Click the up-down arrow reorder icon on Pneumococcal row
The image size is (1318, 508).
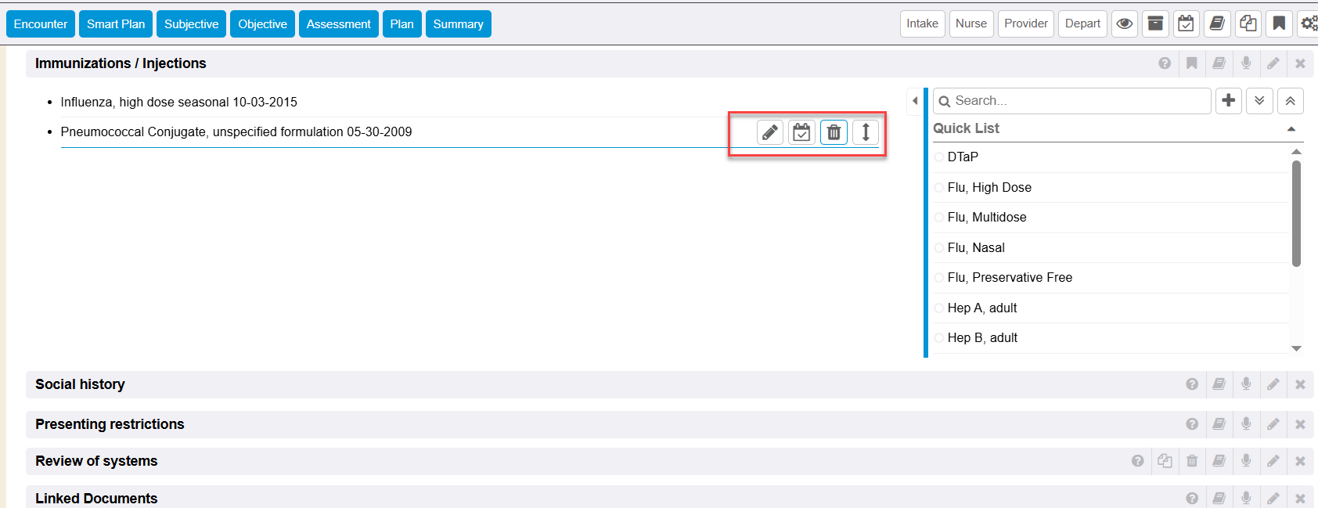point(866,132)
